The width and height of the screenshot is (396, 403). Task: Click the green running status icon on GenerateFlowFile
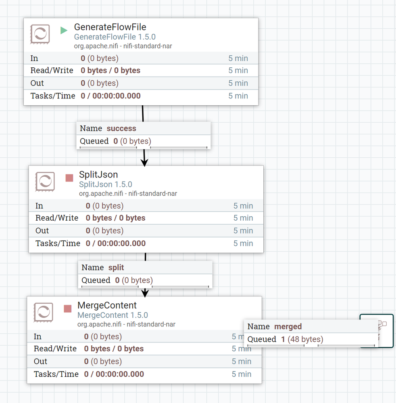[64, 30]
